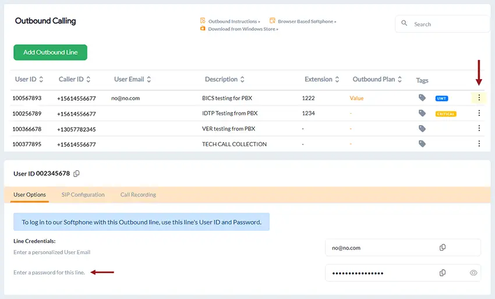Click the yellow CRITICAL tag badge
495x299 pixels.
coord(446,114)
